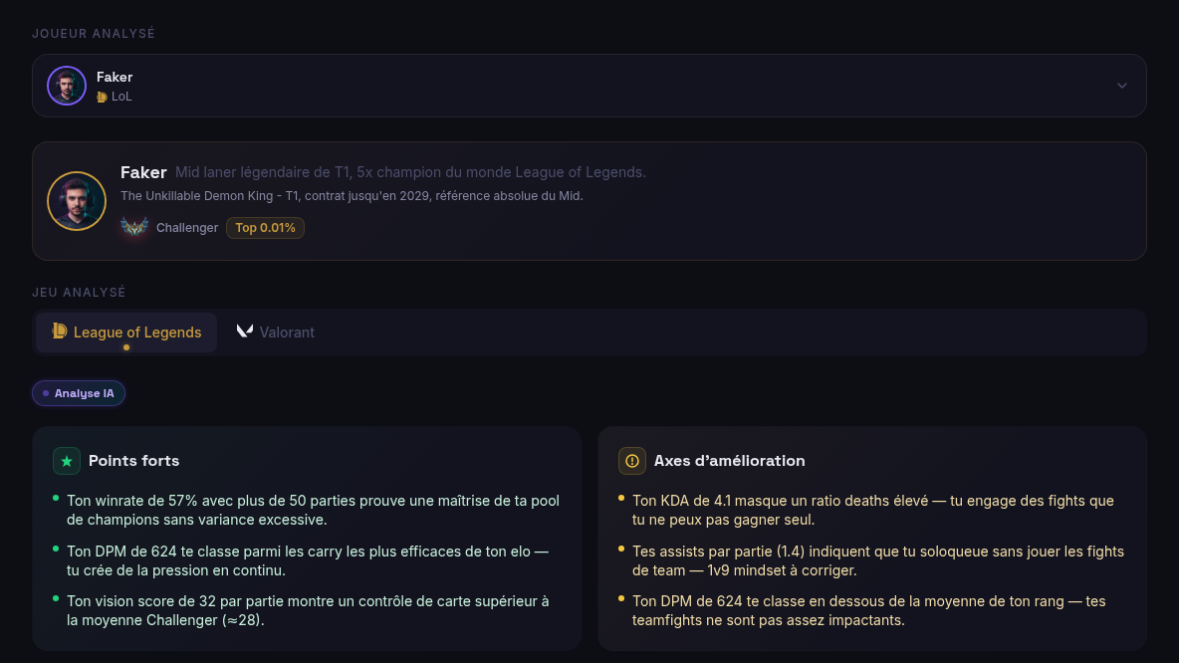
Task: Click the small LoL icon under Faker's name
Action: pos(102,97)
